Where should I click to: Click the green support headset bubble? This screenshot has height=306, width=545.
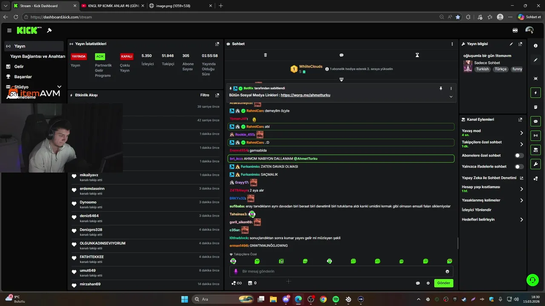(532, 280)
